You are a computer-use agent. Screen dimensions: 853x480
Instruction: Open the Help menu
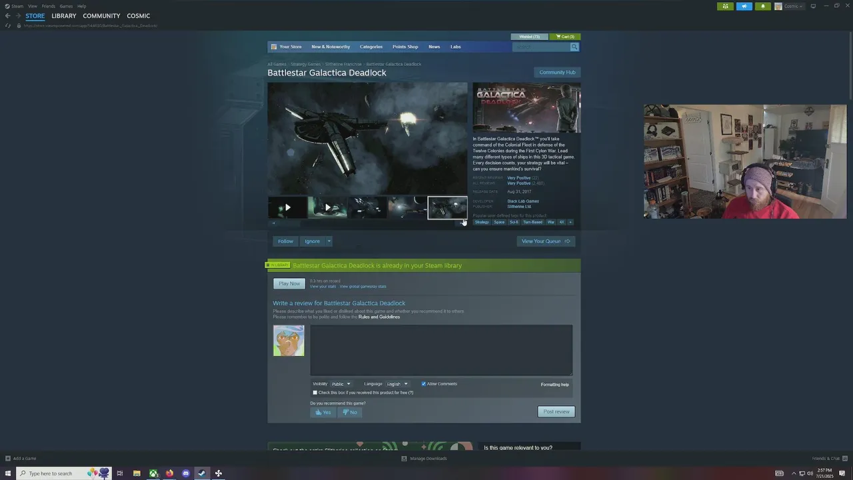[x=81, y=6]
